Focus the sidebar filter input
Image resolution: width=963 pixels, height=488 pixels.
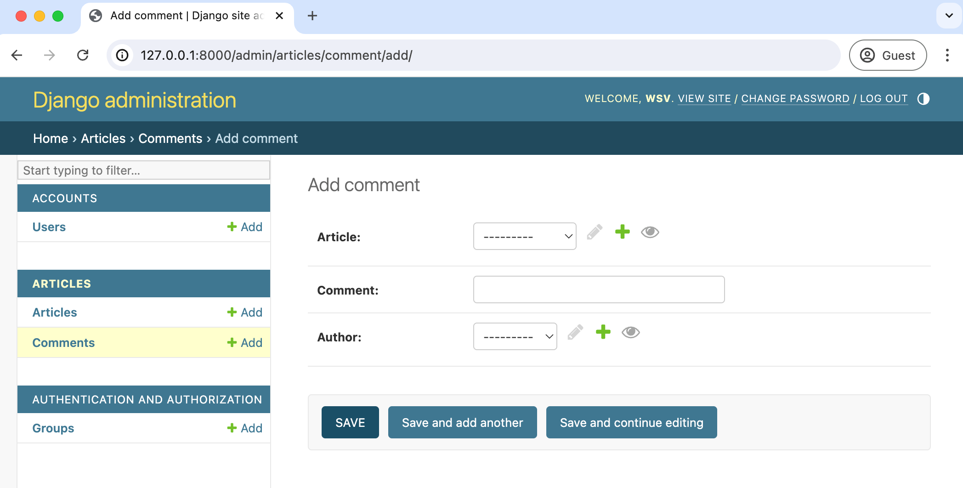[144, 170]
